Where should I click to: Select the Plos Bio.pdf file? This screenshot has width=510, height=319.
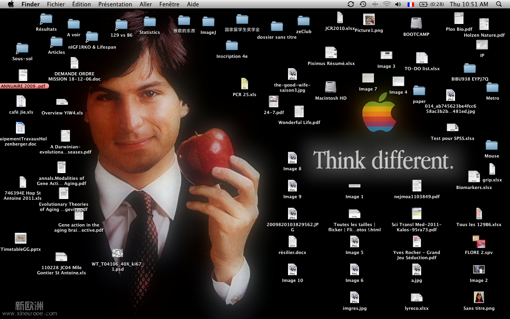point(459,18)
